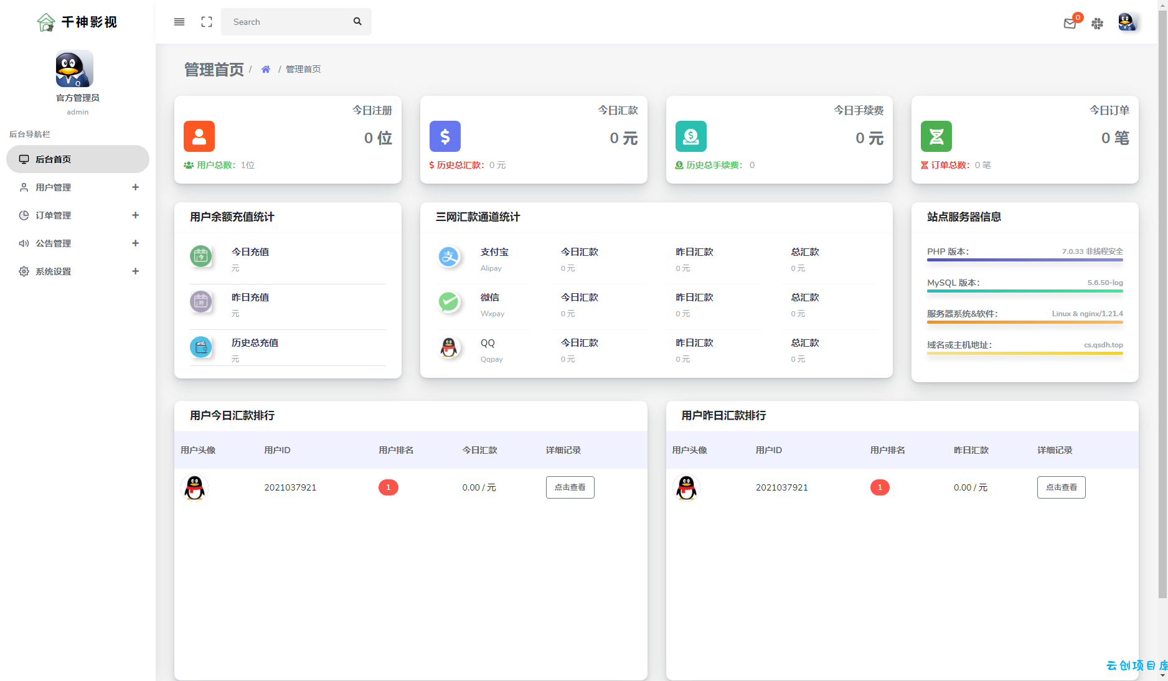1168x681 pixels.
Task: Open 公告管理 sidebar menu
Action: pyautogui.click(x=78, y=243)
